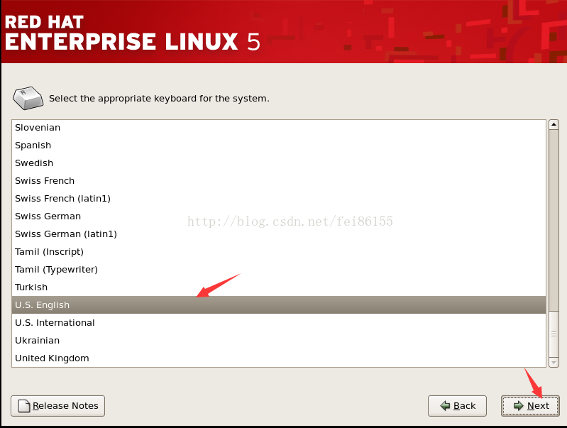
Task: Click the Next button
Action: [530, 406]
